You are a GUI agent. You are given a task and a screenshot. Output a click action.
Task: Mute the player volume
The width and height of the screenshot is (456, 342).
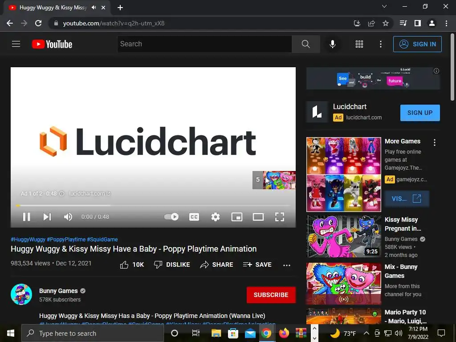tap(68, 217)
